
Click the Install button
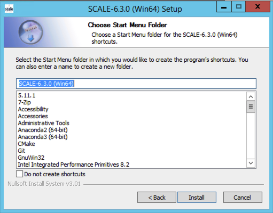[x=197, y=197]
